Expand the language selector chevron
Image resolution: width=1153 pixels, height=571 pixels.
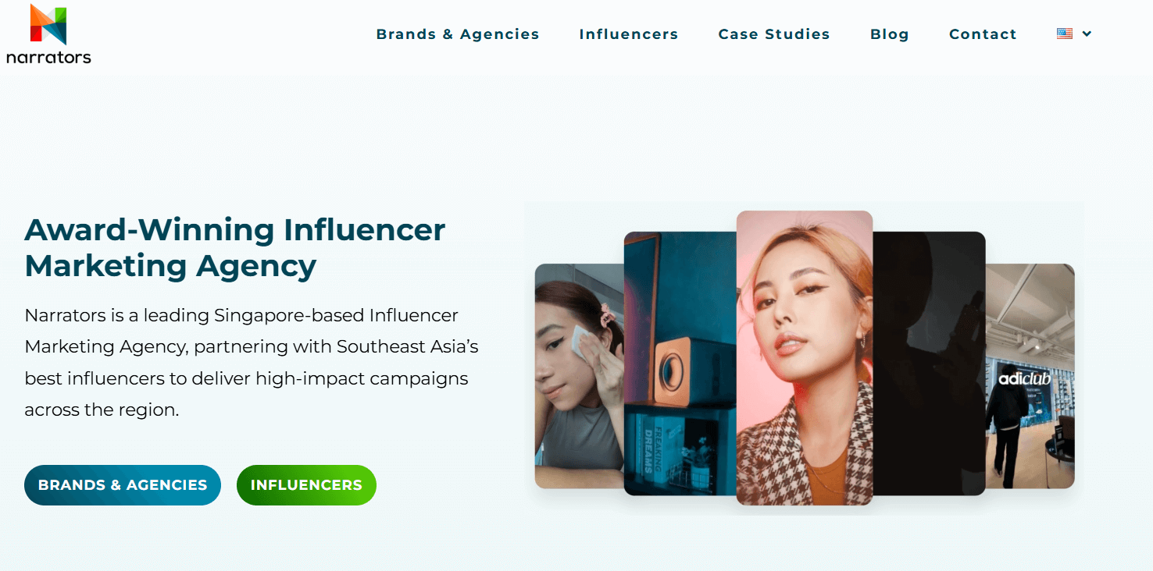[1087, 34]
